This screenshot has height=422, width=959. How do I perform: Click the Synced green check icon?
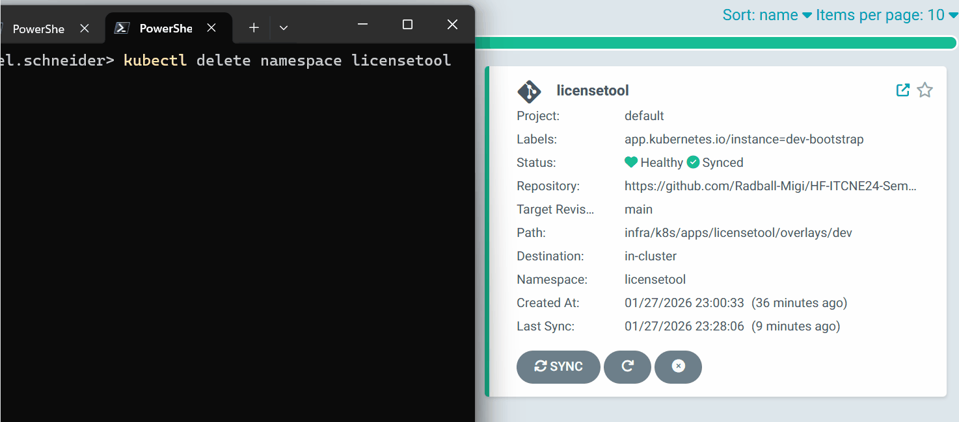(693, 162)
